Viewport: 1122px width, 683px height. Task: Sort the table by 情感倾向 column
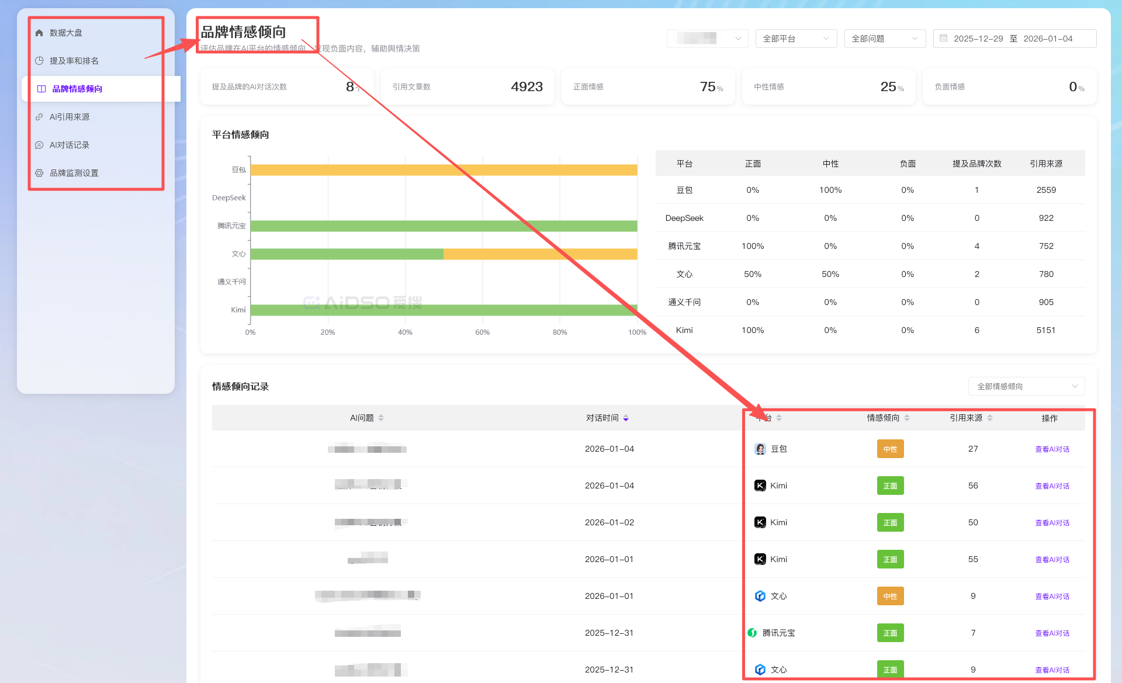tap(907, 418)
